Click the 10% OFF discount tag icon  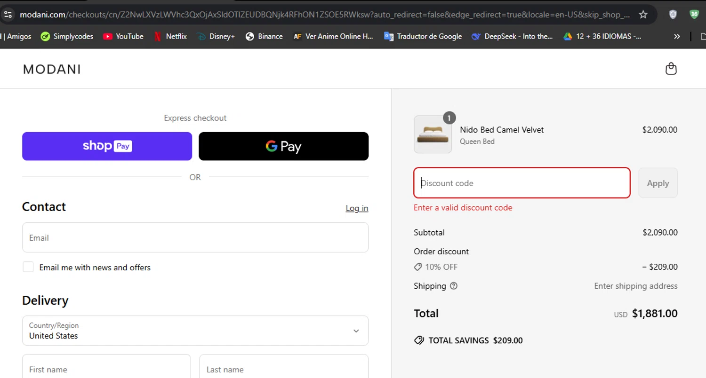click(418, 267)
